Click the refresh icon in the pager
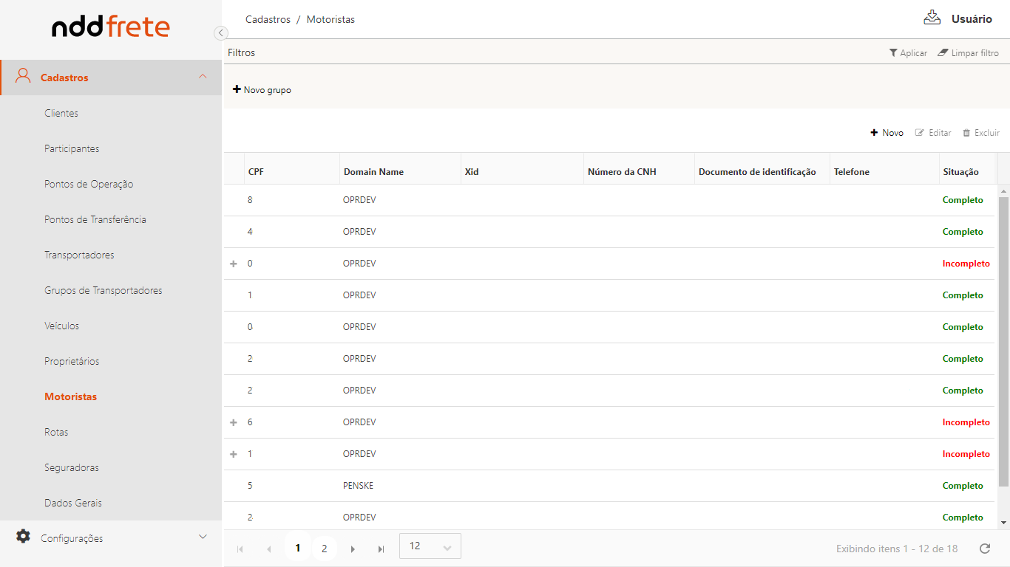This screenshot has width=1010, height=567. 985,549
